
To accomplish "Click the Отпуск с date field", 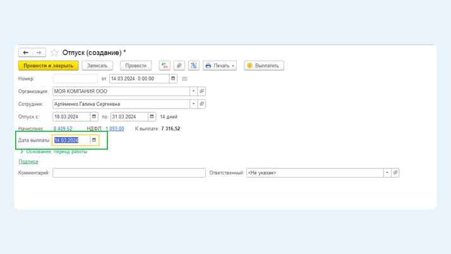I will click(x=71, y=116).
